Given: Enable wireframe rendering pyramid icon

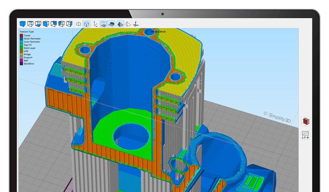Looking at the screenshot, I should tap(128, 24).
